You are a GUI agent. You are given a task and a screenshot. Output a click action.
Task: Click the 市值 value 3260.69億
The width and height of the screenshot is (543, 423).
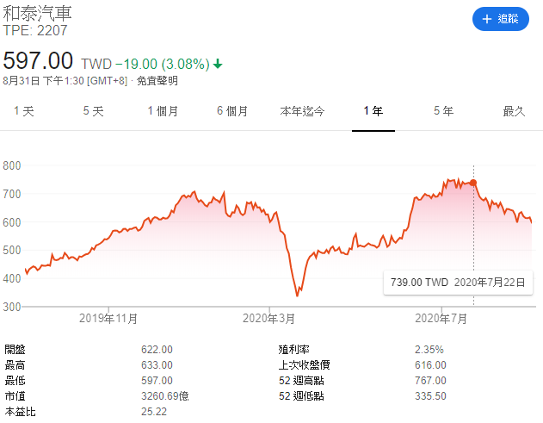pyautogui.click(x=165, y=396)
